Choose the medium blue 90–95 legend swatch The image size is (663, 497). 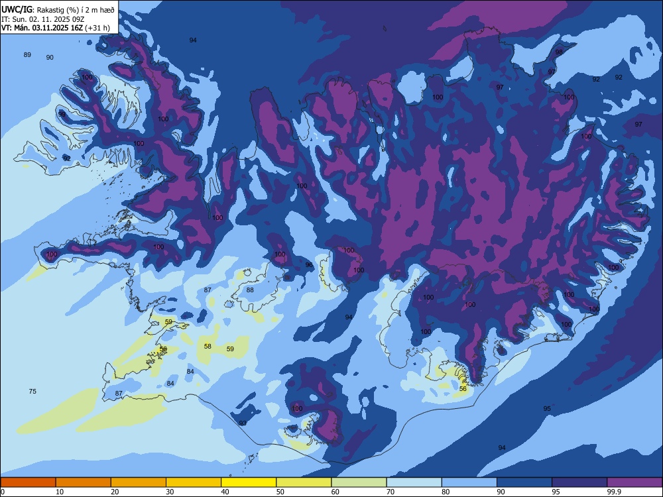pyautogui.click(x=524, y=482)
